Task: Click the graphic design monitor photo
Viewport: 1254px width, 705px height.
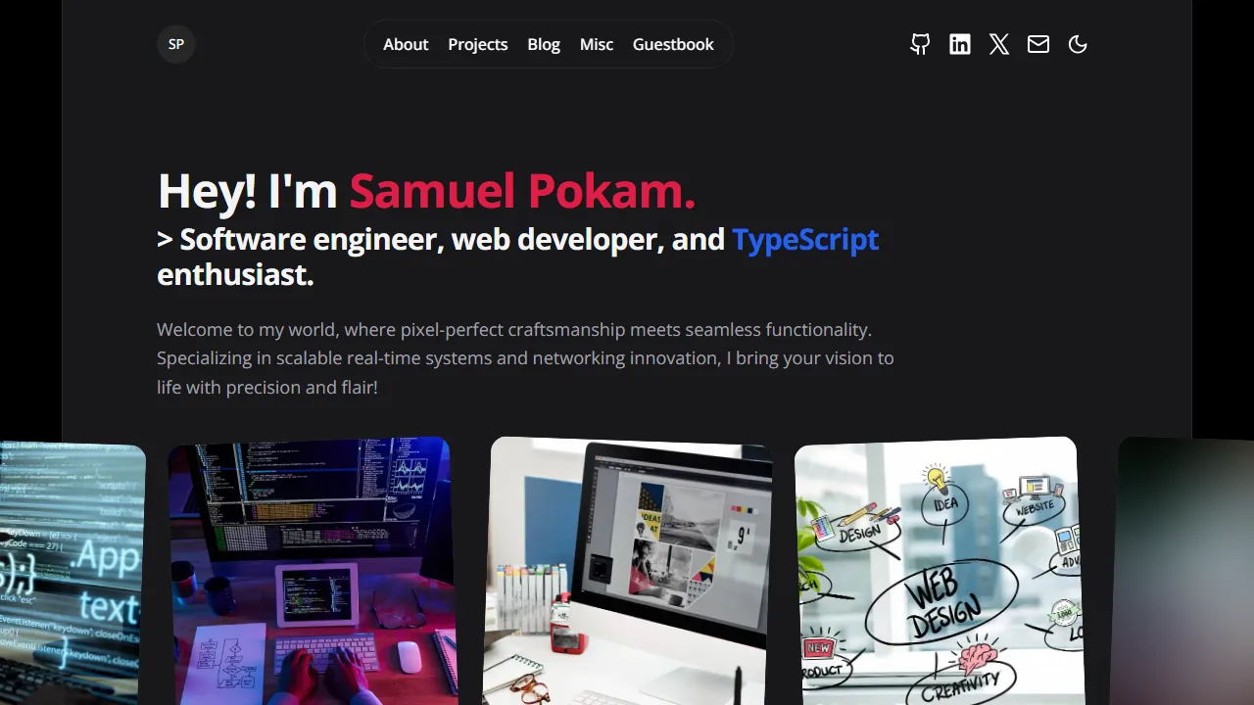Action: 629,573
